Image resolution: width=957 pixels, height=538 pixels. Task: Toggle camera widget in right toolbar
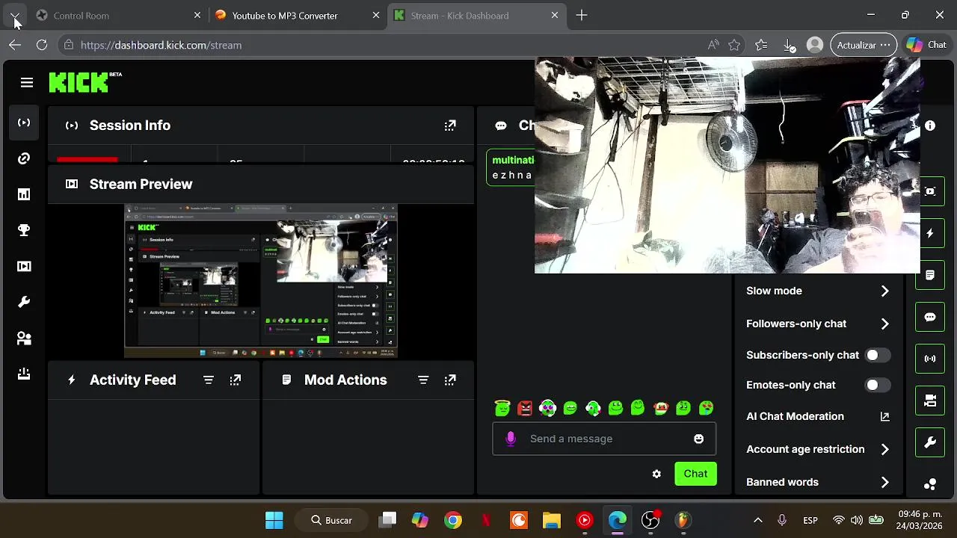(x=930, y=401)
